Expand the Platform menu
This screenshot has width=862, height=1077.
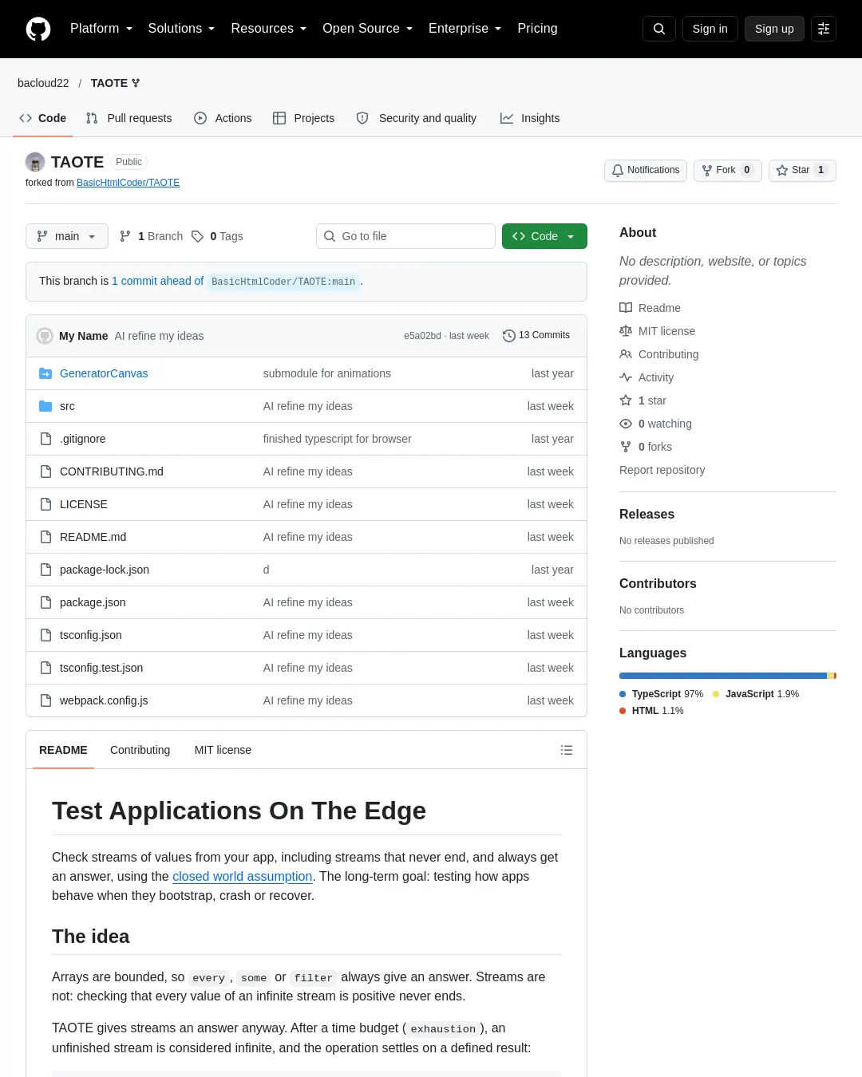[101, 29]
